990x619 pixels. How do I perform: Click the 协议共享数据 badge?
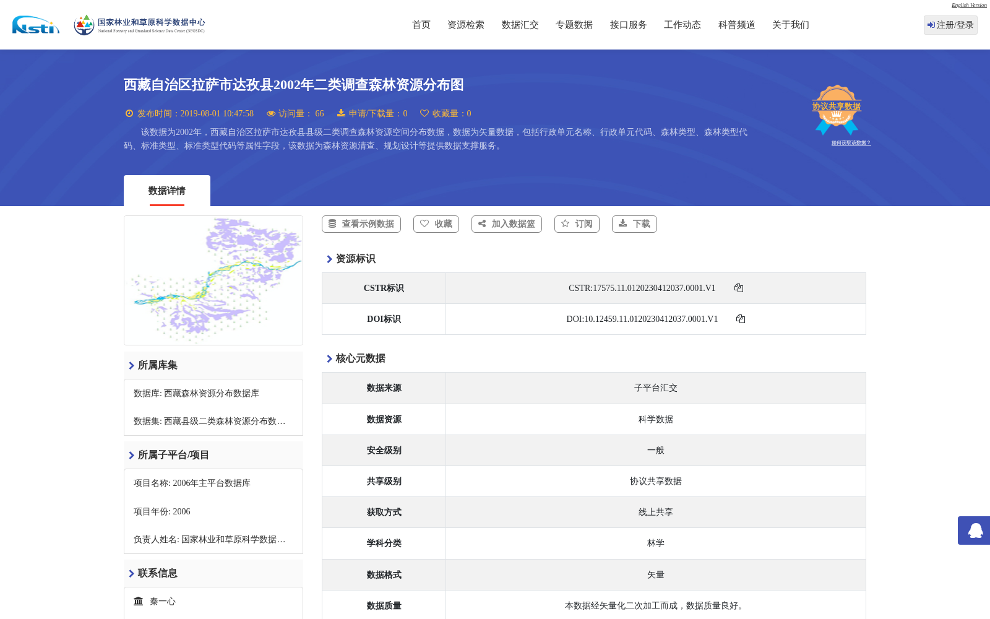point(837,110)
